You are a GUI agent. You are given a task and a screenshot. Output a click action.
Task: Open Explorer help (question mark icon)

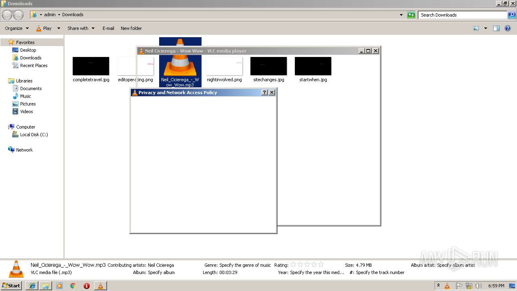point(508,28)
